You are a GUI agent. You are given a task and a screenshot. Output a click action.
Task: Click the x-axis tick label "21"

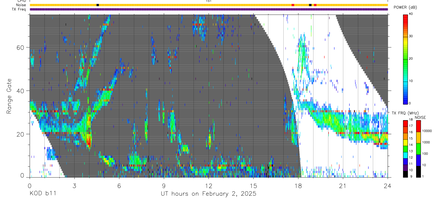pos(343,185)
